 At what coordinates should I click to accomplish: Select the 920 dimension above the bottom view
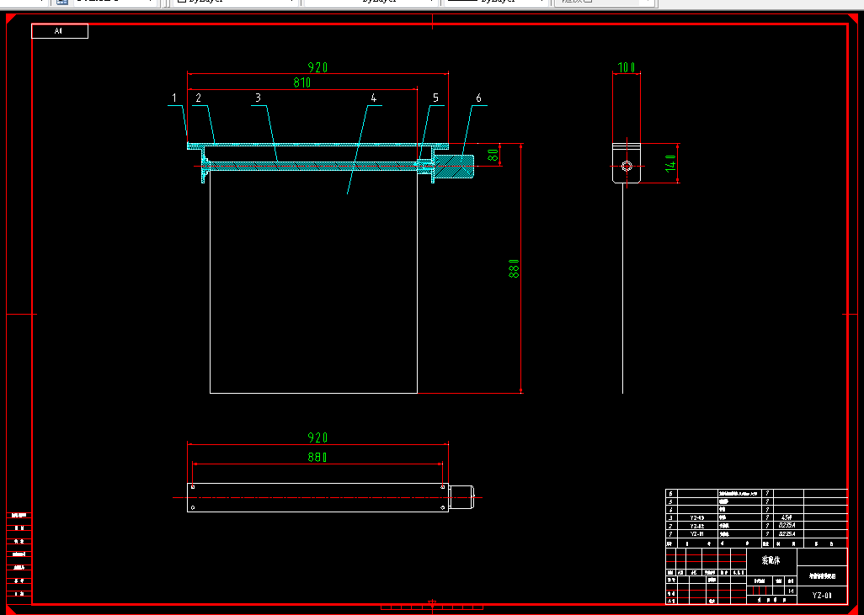coord(318,437)
